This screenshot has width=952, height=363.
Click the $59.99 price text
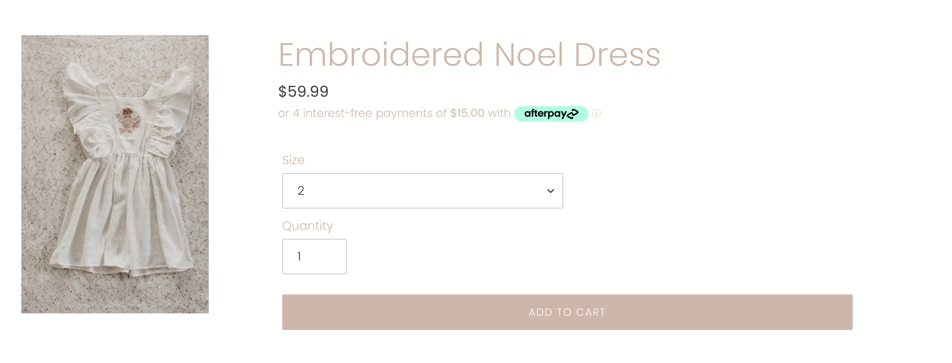[303, 92]
